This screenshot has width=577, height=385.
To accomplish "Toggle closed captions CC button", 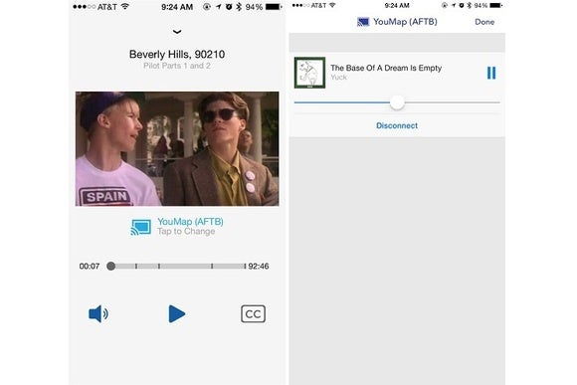I will click(x=253, y=314).
